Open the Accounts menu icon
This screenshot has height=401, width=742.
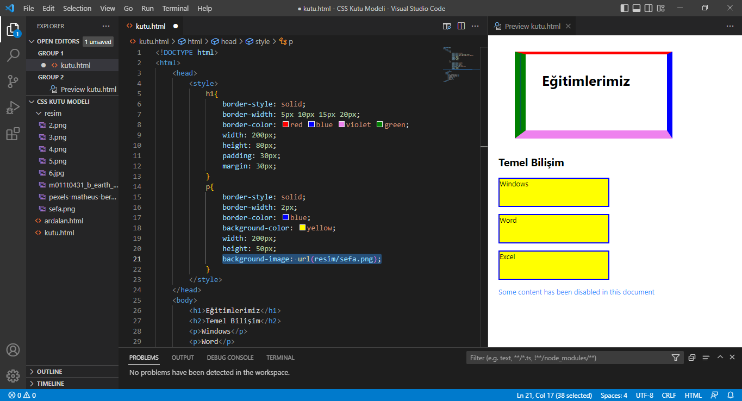point(13,350)
